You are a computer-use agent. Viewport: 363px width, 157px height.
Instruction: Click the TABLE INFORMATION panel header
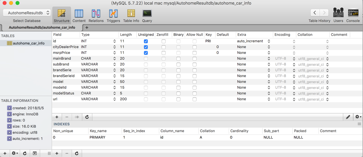[x=20, y=101]
